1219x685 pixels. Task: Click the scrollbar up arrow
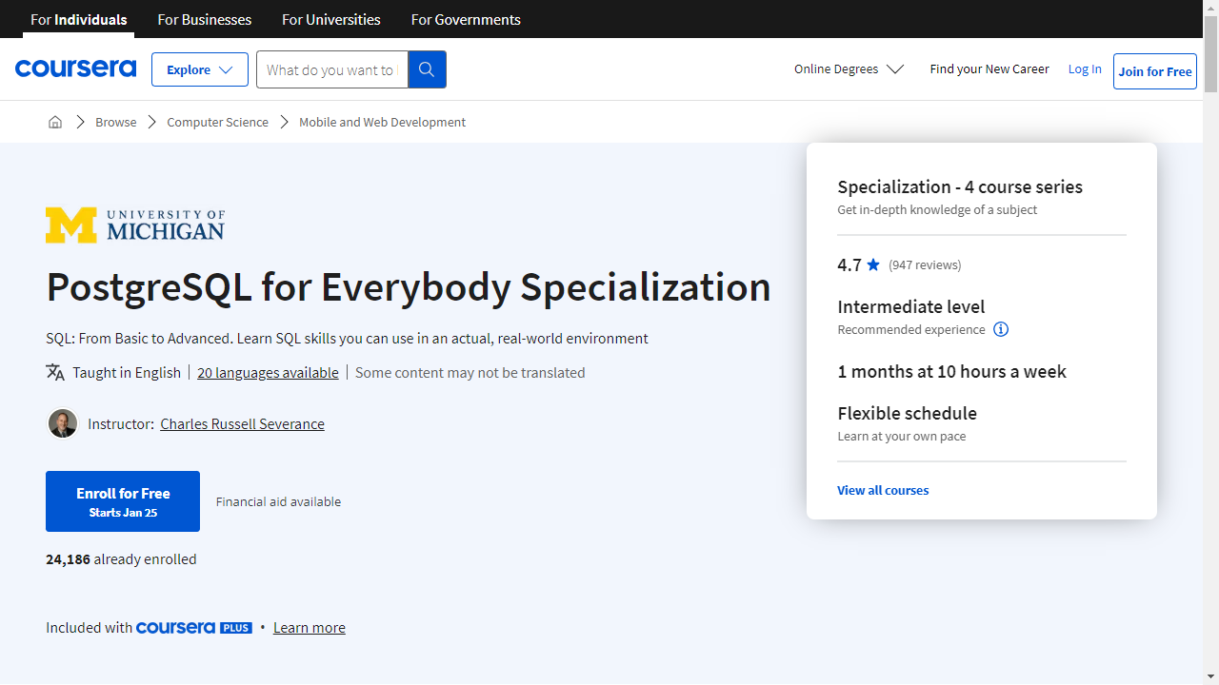[1210, 7]
